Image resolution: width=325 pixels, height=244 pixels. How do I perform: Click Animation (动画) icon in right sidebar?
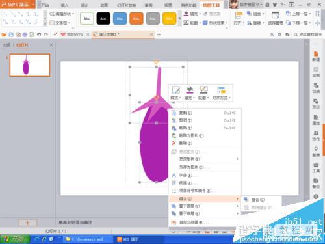(x=316, y=72)
